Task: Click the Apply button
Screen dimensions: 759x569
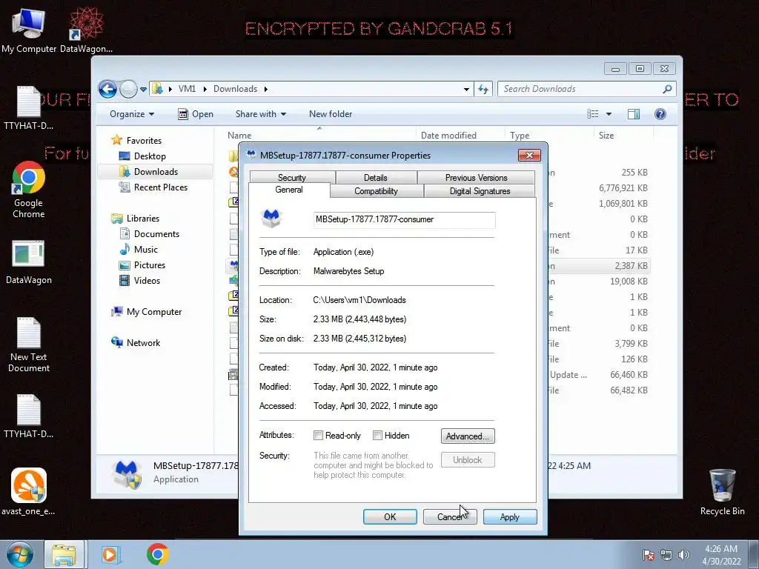Action: point(510,516)
